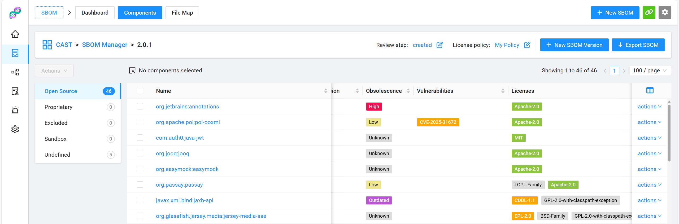The height and width of the screenshot is (224, 679).
Task: Switch to the Dashboard tab
Action: (x=95, y=13)
